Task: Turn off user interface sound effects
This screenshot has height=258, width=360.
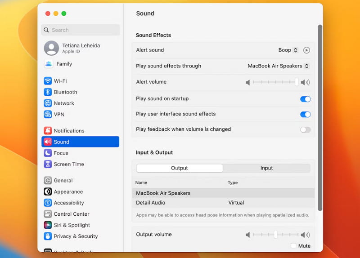Action: click(305, 114)
